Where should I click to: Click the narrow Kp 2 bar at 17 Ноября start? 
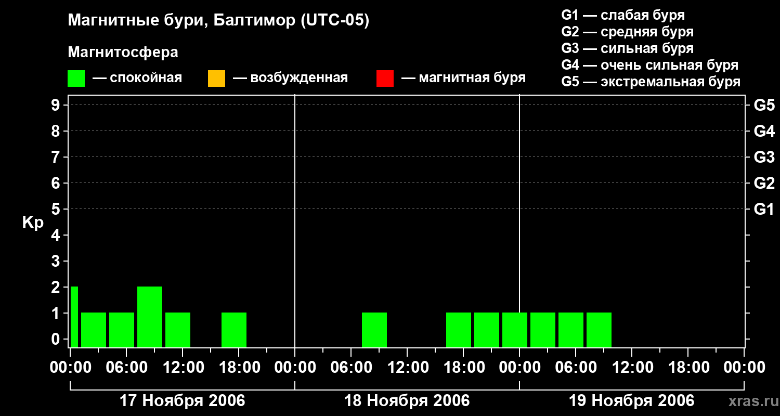click(x=74, y=317)
